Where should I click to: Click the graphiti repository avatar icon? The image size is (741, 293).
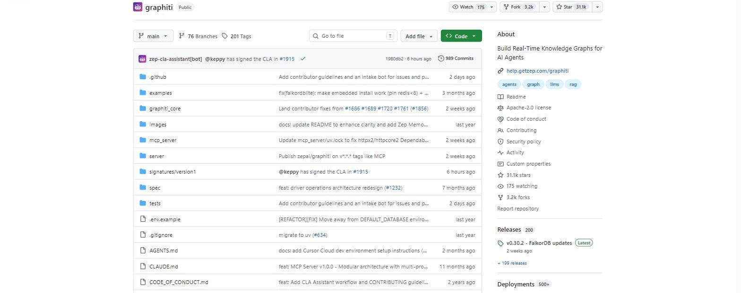[x=138, y=7]
